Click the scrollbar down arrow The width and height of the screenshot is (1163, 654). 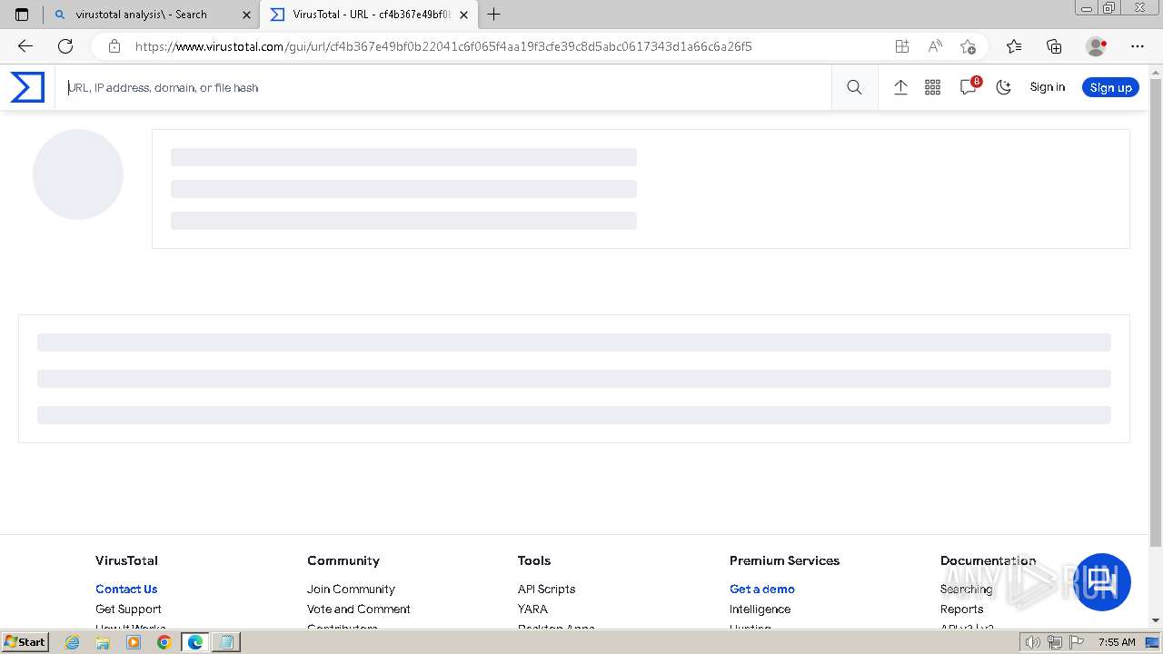(x=1156, y=620)
